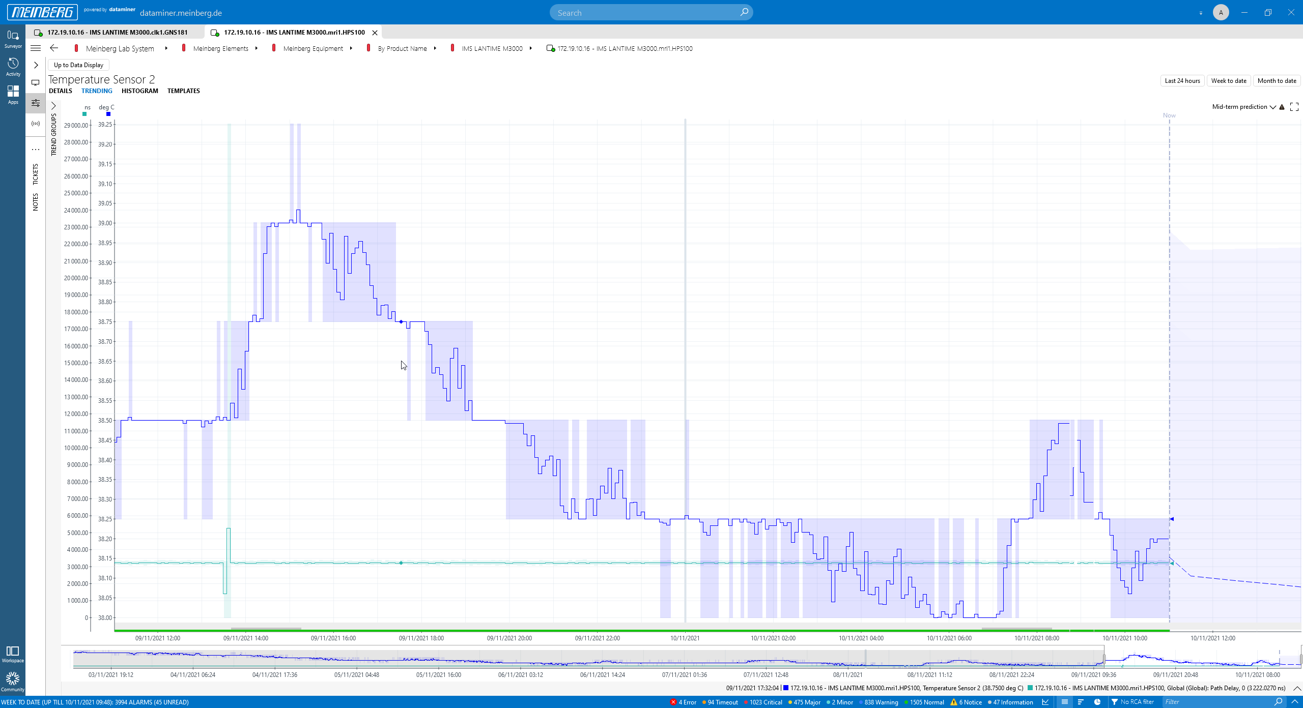Toggle the 1505 Normal alarm filter

click(x=924, y=702)
